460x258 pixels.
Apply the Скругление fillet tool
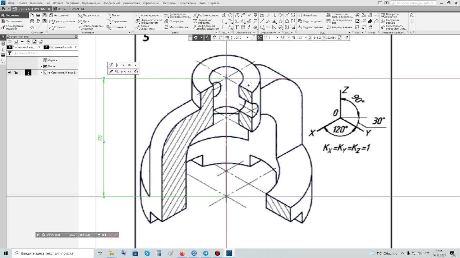click(x=117, y=21)
